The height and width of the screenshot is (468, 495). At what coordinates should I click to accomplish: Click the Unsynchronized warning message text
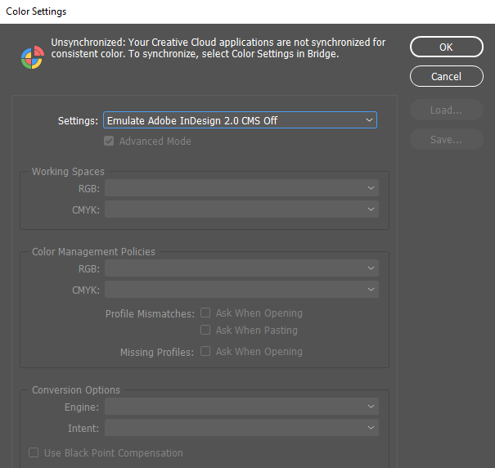click(x=218, y=47)
